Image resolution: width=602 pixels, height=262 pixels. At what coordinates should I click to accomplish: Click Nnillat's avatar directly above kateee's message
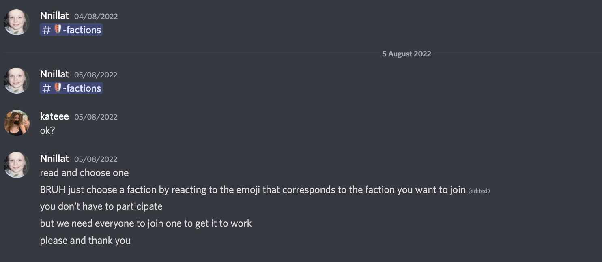click(17, 81)
